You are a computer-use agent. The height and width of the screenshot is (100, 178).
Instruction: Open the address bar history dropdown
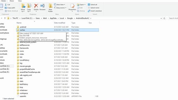coord(161,18)
